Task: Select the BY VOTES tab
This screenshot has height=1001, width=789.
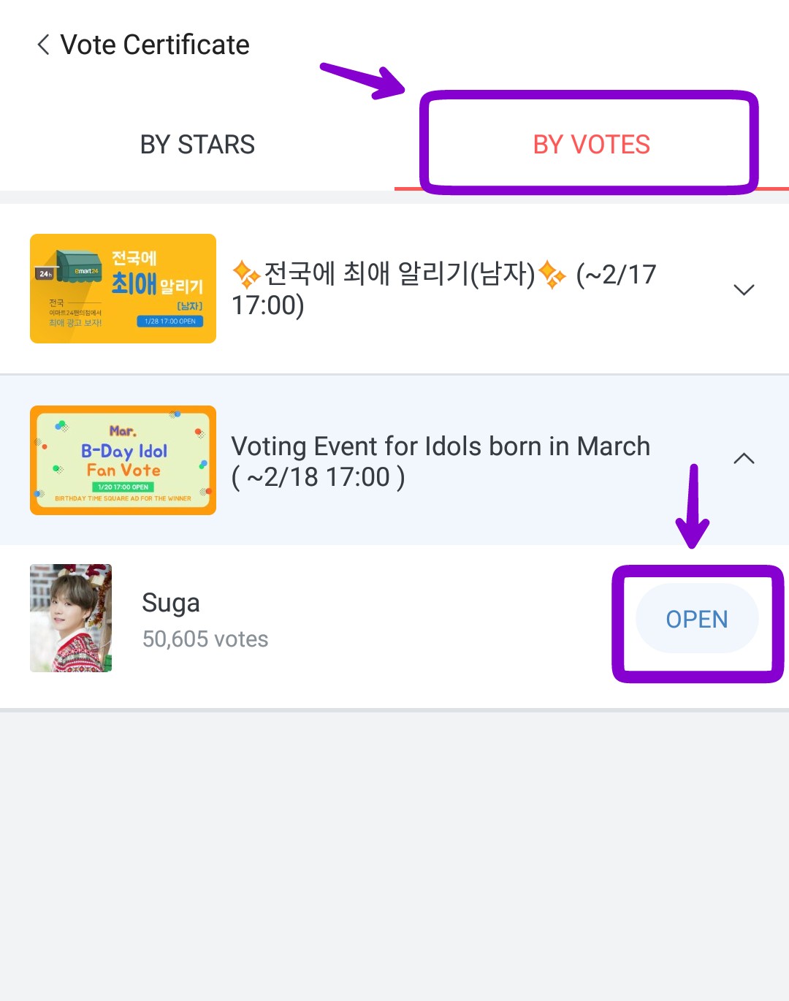Action: pyautogui.click(x=591, y=145)
